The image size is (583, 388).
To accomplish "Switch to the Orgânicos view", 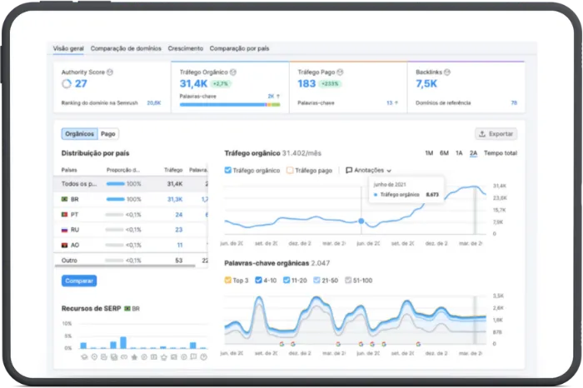I will point(80,134).
